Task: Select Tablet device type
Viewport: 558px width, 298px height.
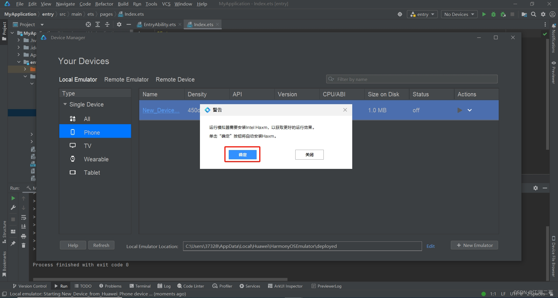Action: pyautogui.click(x=95, y=172)
